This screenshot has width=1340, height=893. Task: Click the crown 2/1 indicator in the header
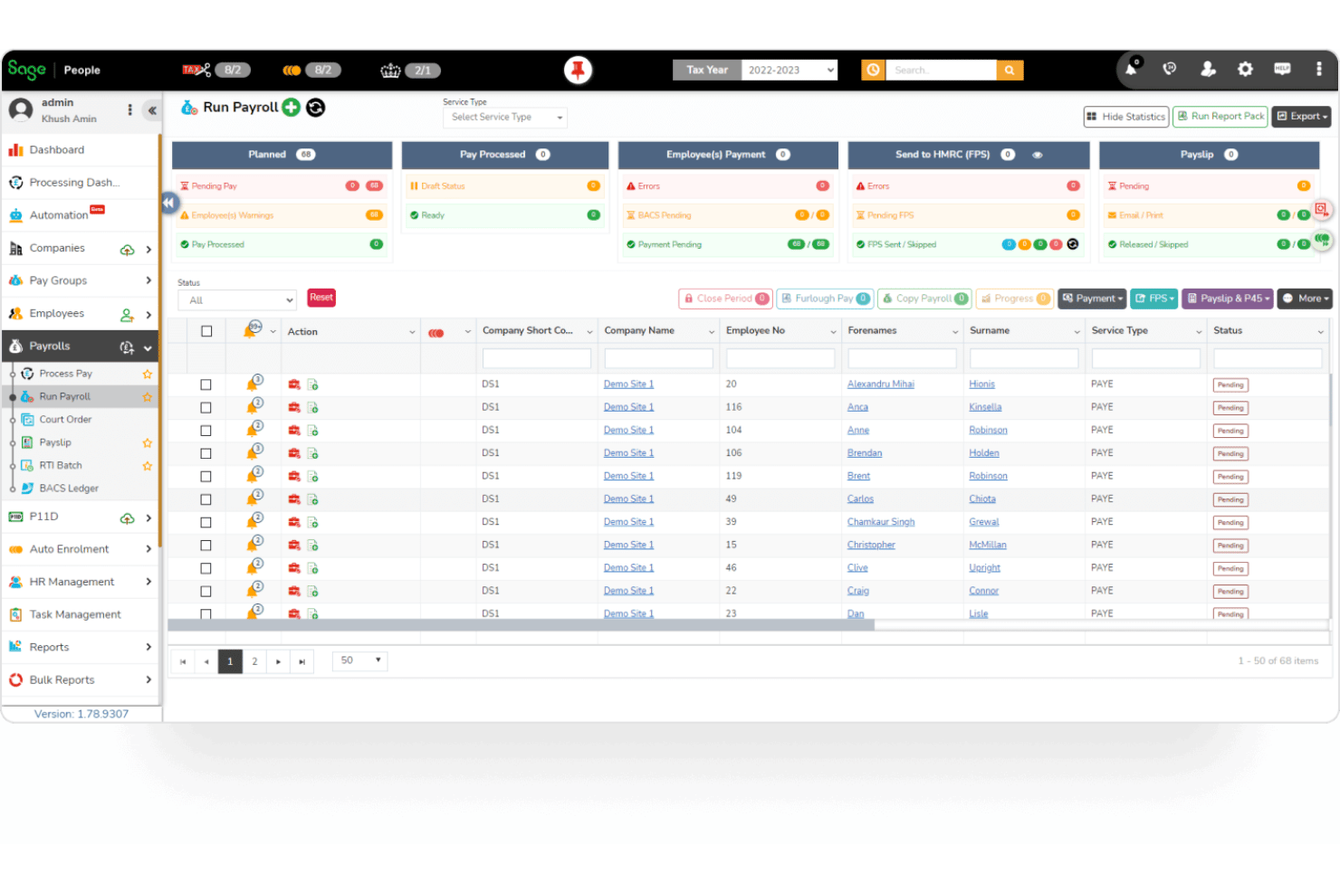coord(410,70)
